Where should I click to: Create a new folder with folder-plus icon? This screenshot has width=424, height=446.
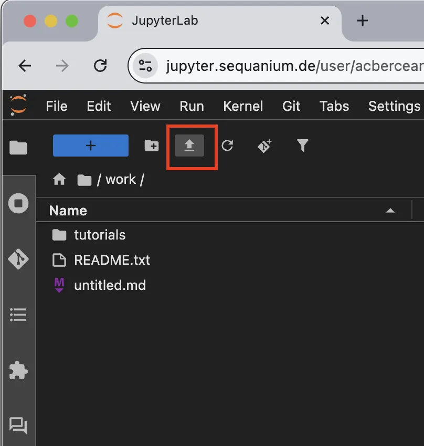(152, 146)
